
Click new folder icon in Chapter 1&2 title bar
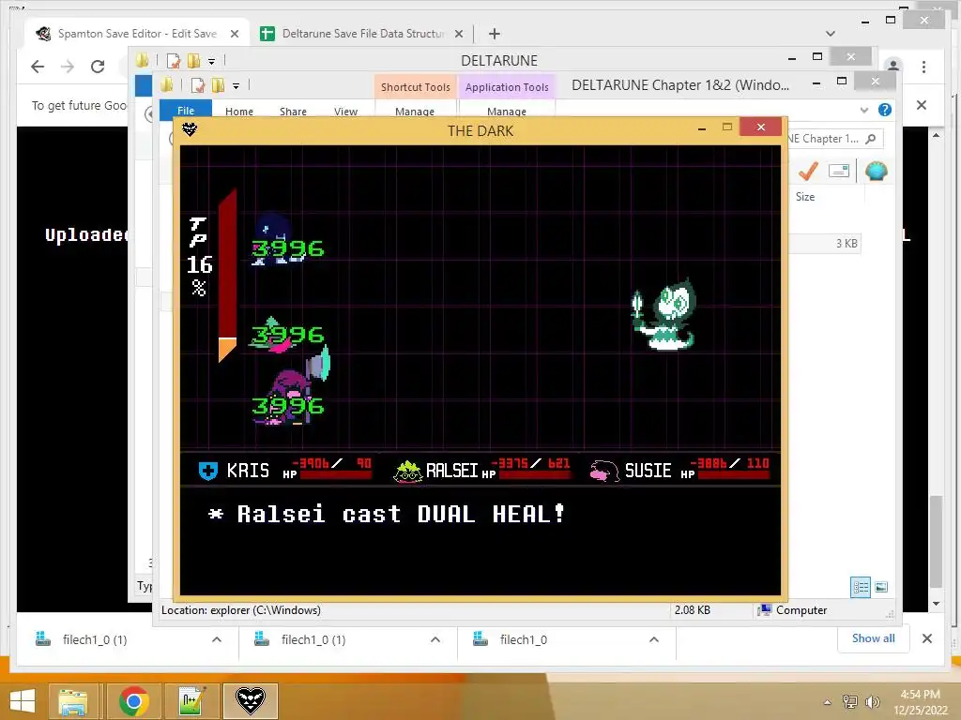218,85
